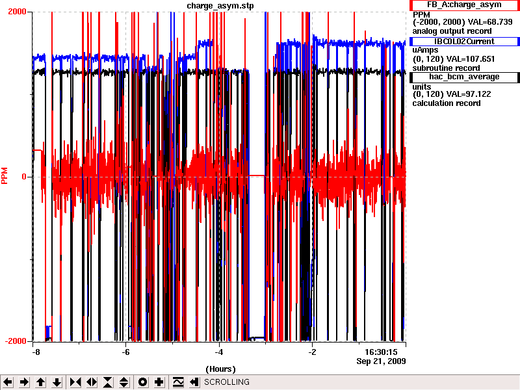
Task: Select the hac_bcm_average curve legend entry
Action: pos(465,77)
